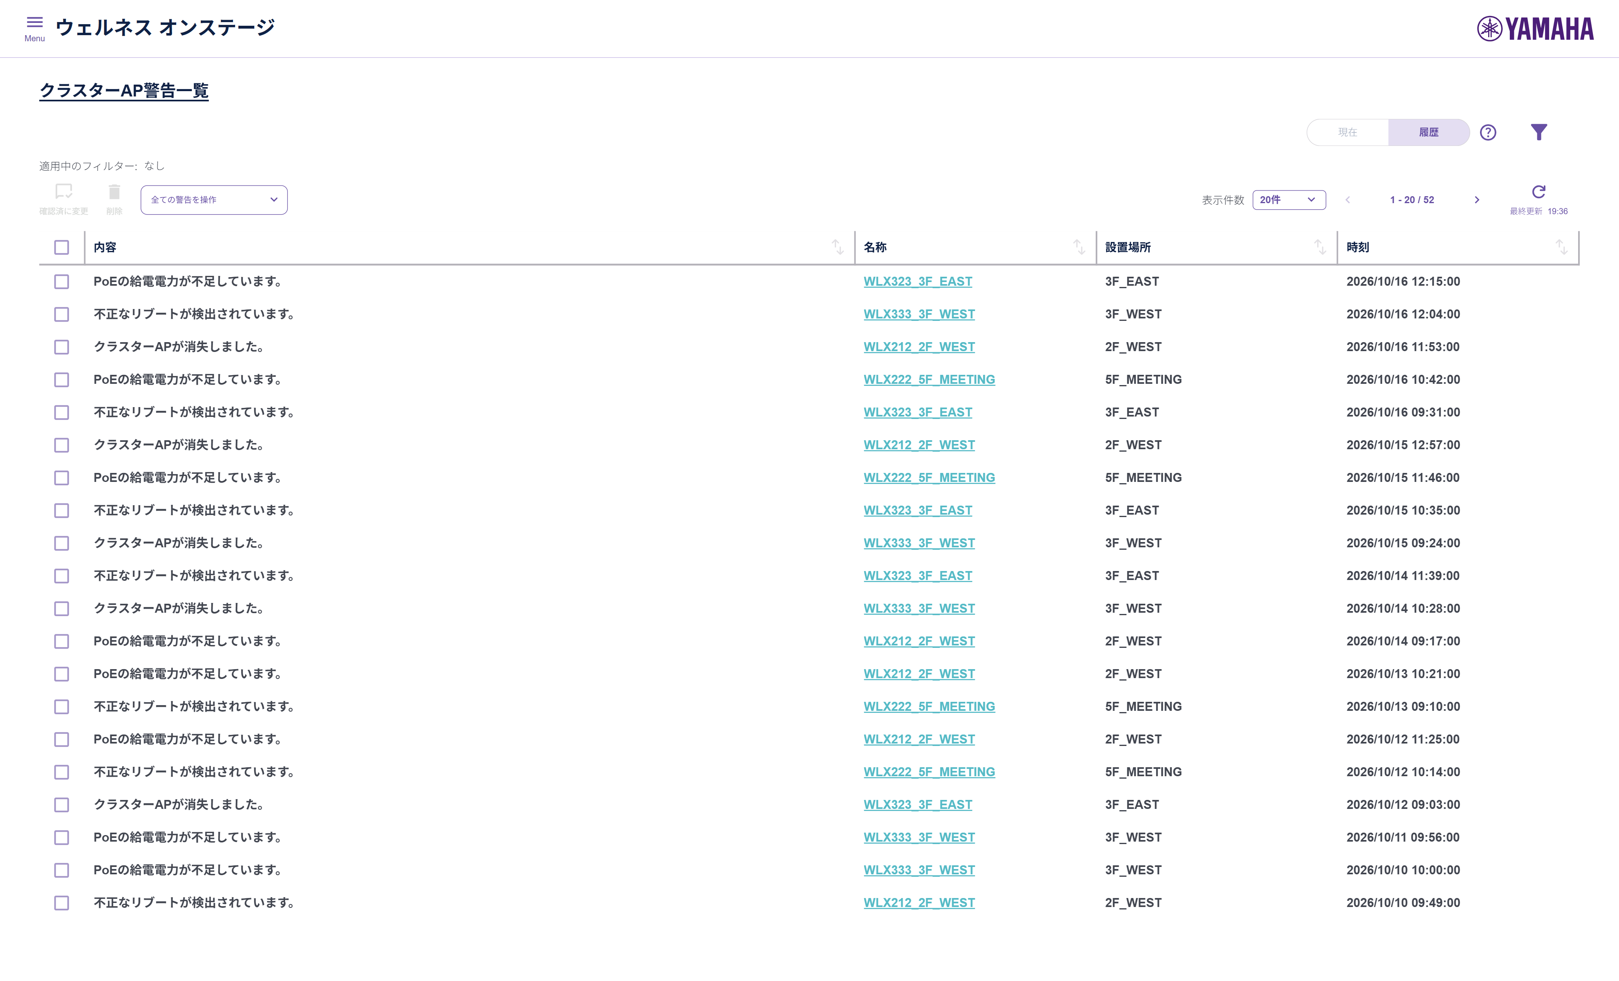Check row dated 2026/10/14 11:39:00

pos(61,576)
